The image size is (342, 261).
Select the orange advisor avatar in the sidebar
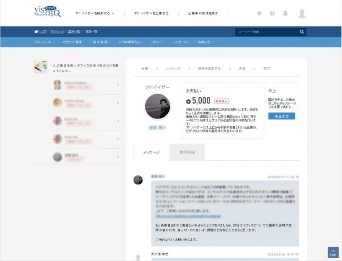click(x=57, y=102)
